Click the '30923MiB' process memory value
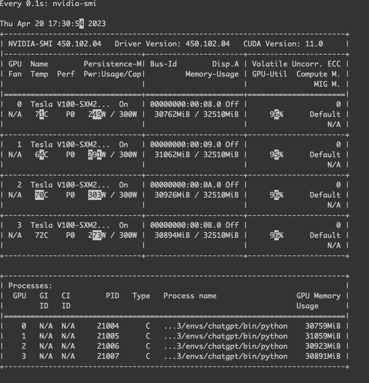The height and width of the screenshot is (383, 369). coord(323,346)
